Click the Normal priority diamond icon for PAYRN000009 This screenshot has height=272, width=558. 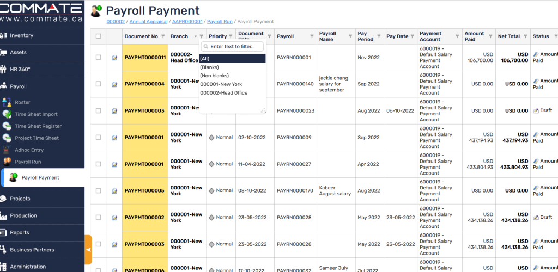(x=211, y=138)
